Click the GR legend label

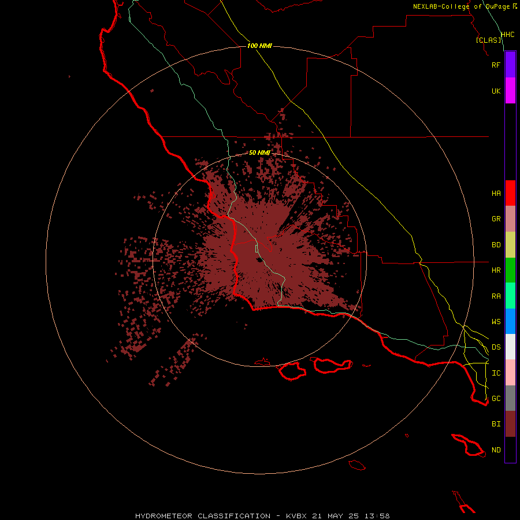coord(496,219)
